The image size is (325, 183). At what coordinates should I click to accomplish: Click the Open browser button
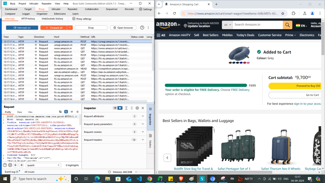point(123,28)
